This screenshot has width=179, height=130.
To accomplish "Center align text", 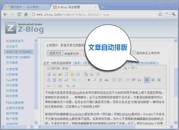I will (153, 80).
